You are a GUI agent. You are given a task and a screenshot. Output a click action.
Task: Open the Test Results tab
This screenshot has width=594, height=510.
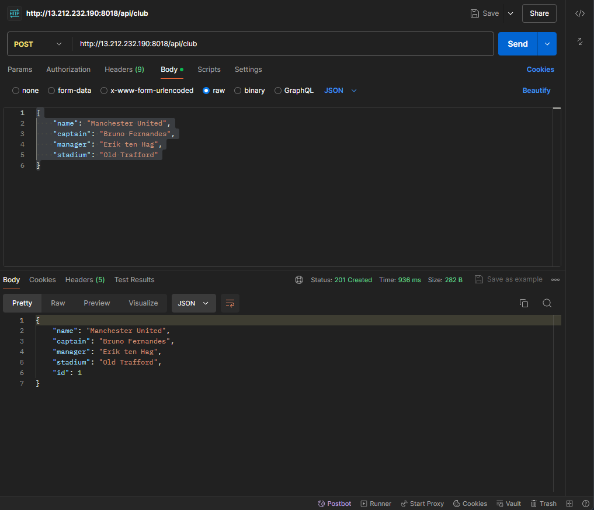point(134,280)
